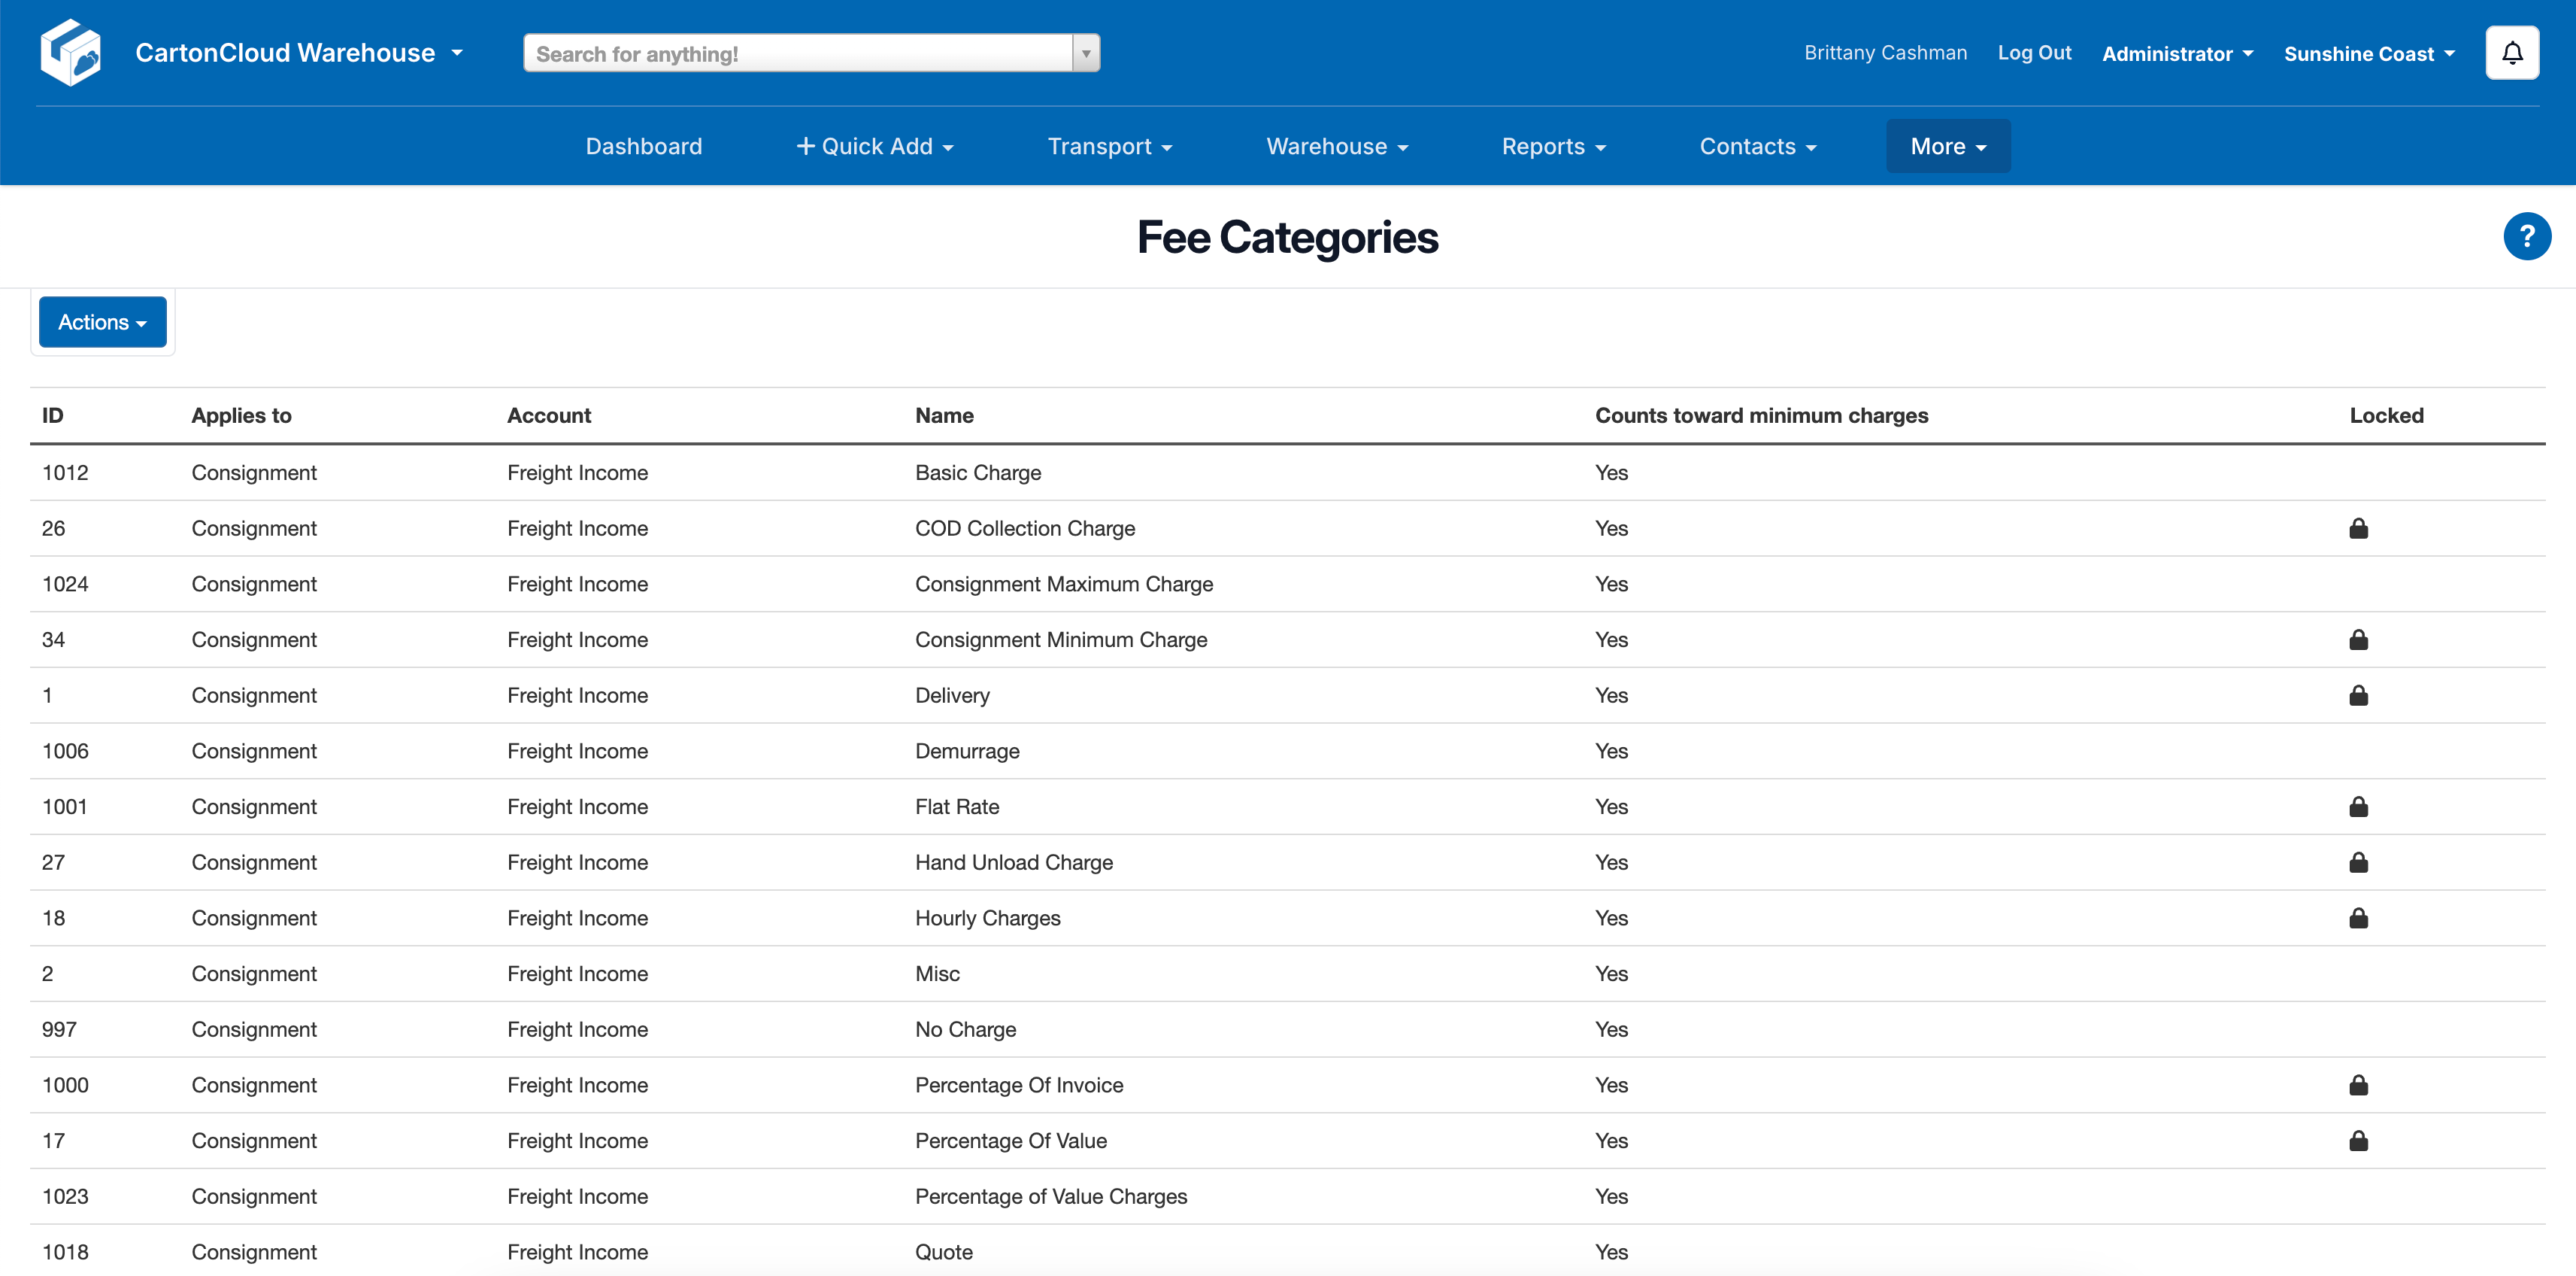Click the lock icon on COD Collection Charge row

(2358, 528)
